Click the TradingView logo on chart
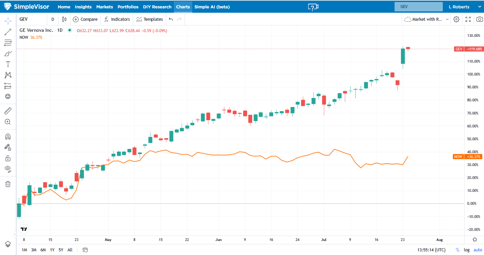This screenshot has height=255, width=484. (x=24, y=229)
